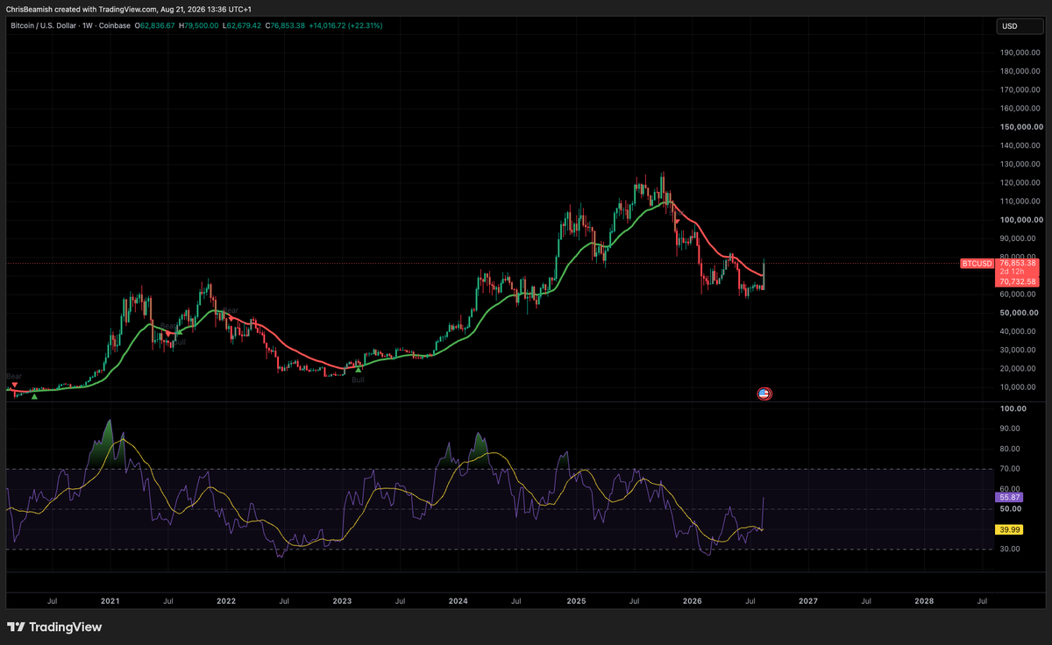
Task: Select the Bull triangle marker in early 2023
Action: tap(358, 370)
